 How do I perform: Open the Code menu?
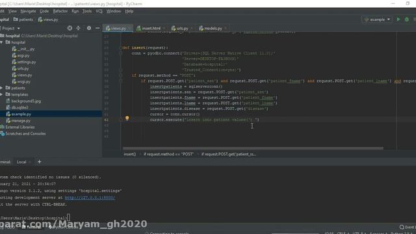(44, 11)
